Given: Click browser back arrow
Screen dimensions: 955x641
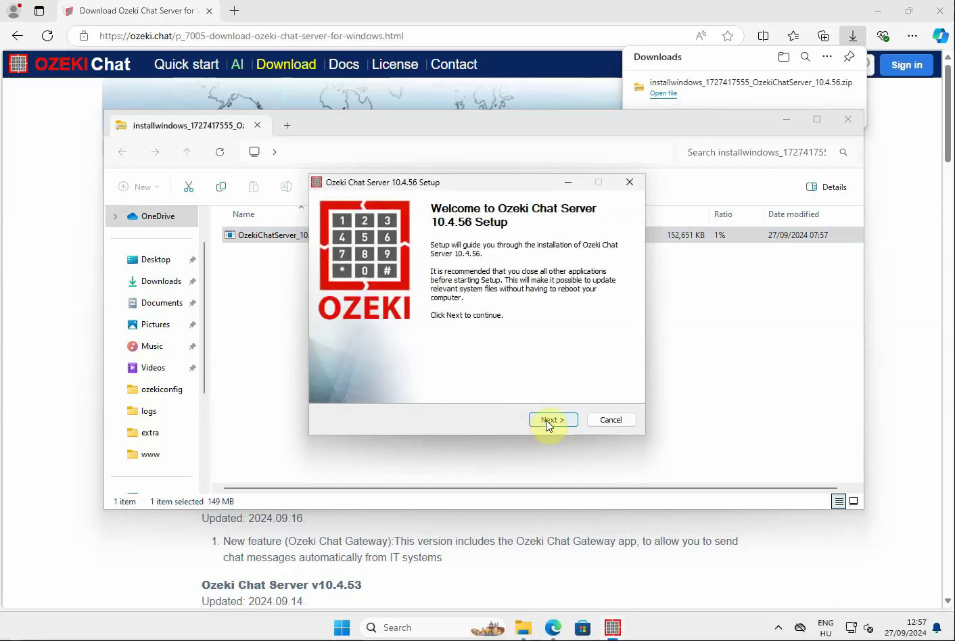Looking at the screenshot, I should tap(18, 36).
